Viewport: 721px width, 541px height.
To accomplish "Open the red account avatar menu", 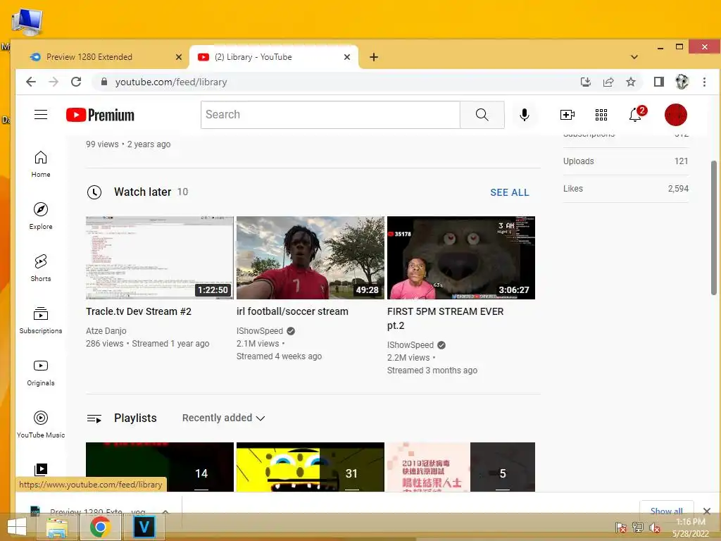I will (675, 115).
